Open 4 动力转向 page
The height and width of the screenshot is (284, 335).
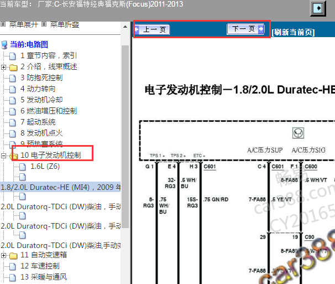[x=38, y=89]
